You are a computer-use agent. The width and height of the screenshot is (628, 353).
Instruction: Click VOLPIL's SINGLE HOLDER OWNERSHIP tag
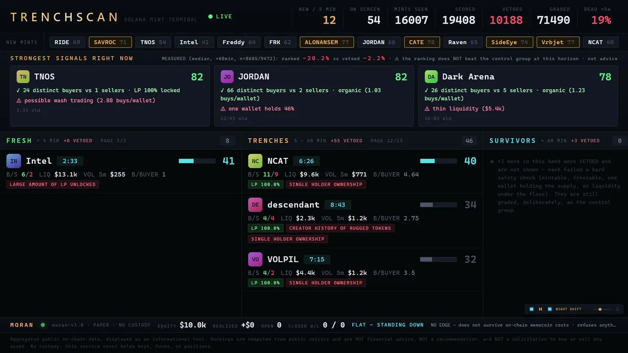tap(326, 283)
